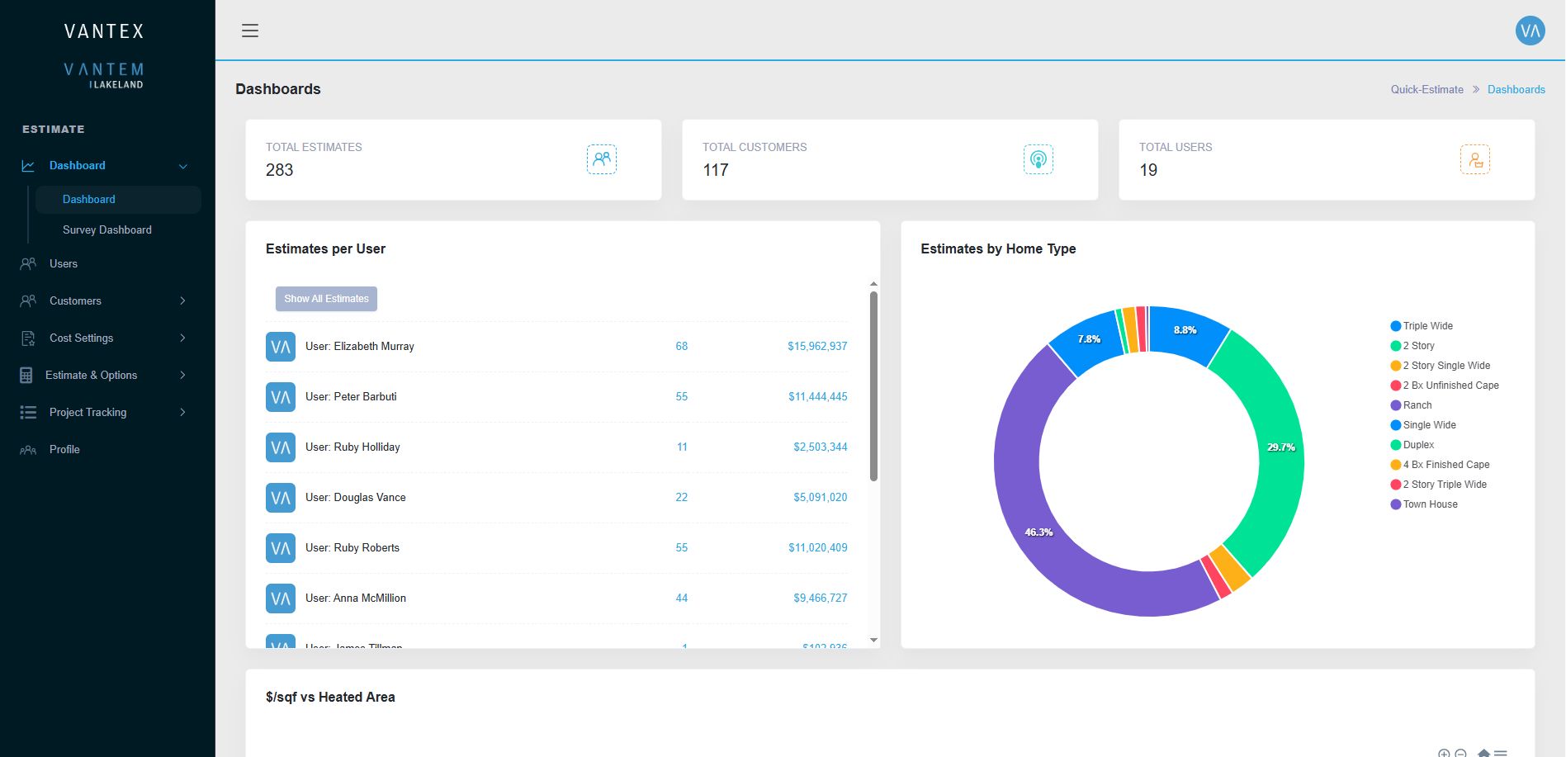Click the Customers sidebar icon
This screenshot has height=757, width=1566.
pos(28,301)
